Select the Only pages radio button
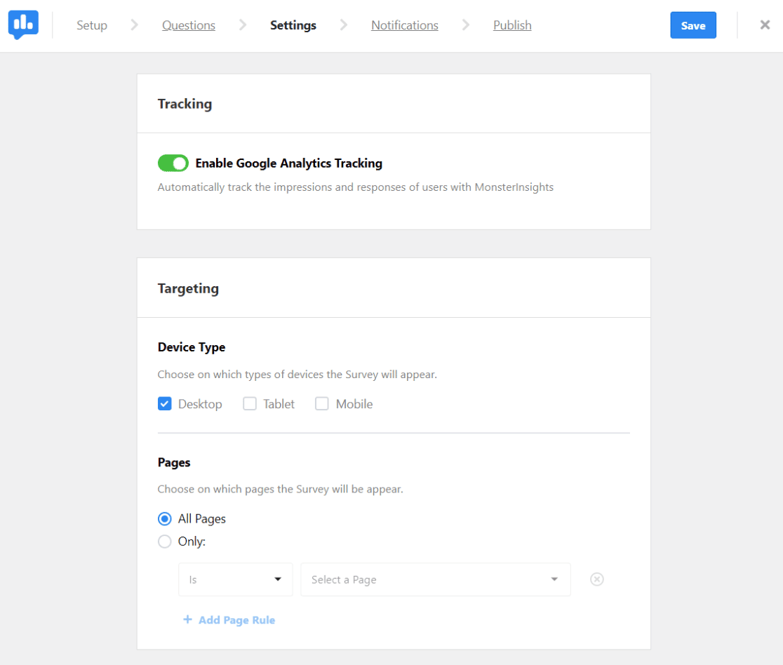 [x=164, y=541]
